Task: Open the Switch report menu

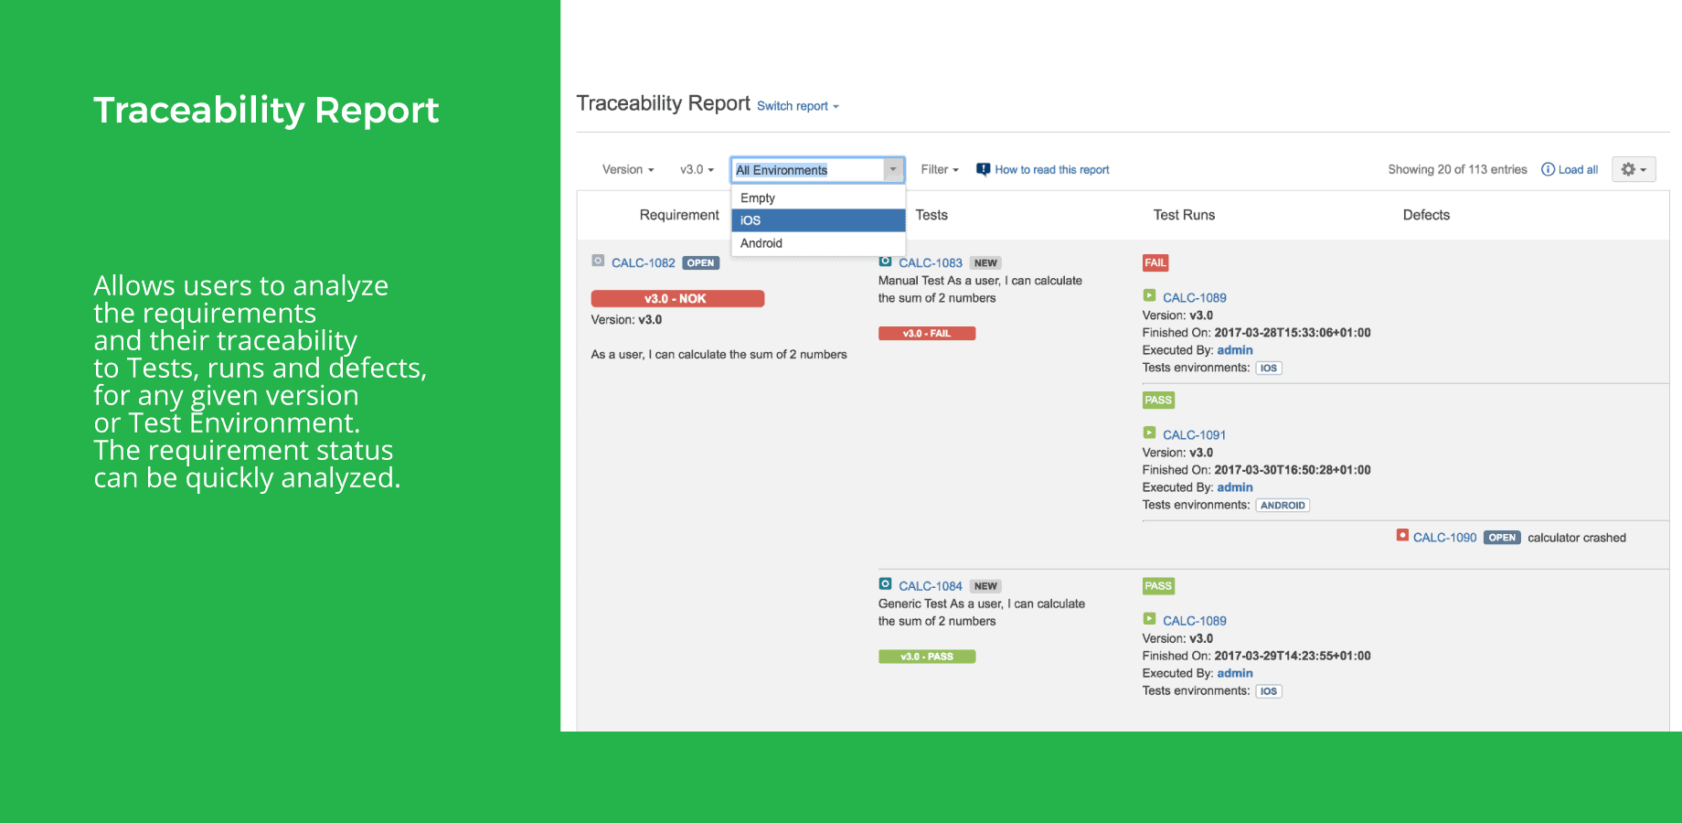Action: pos(794,105)
